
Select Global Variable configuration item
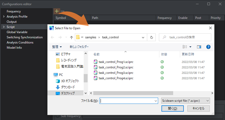coord(17,32)
